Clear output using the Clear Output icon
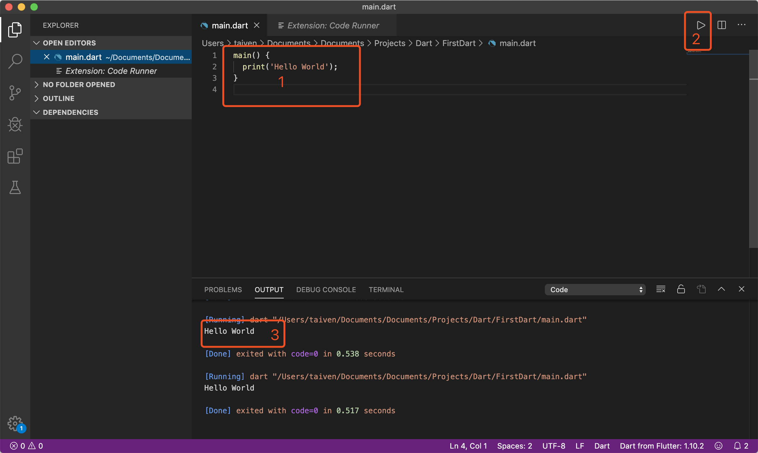Viewport: 758px width, 453px height. coord(661,289)
